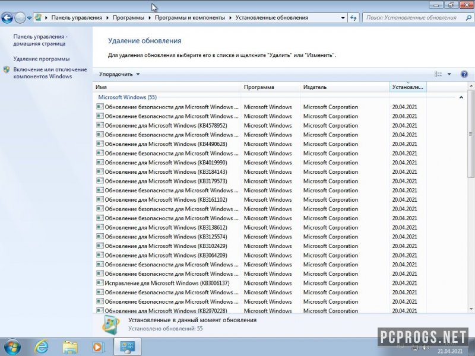Click the Forward navigation arrow button

pyautogui.click(x=20, y=18)
